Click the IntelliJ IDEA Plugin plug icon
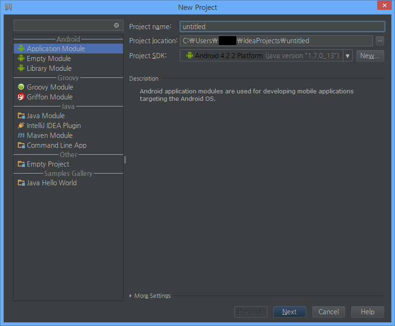The height and width of the screenshot is (326, 395). click(21, 126)
